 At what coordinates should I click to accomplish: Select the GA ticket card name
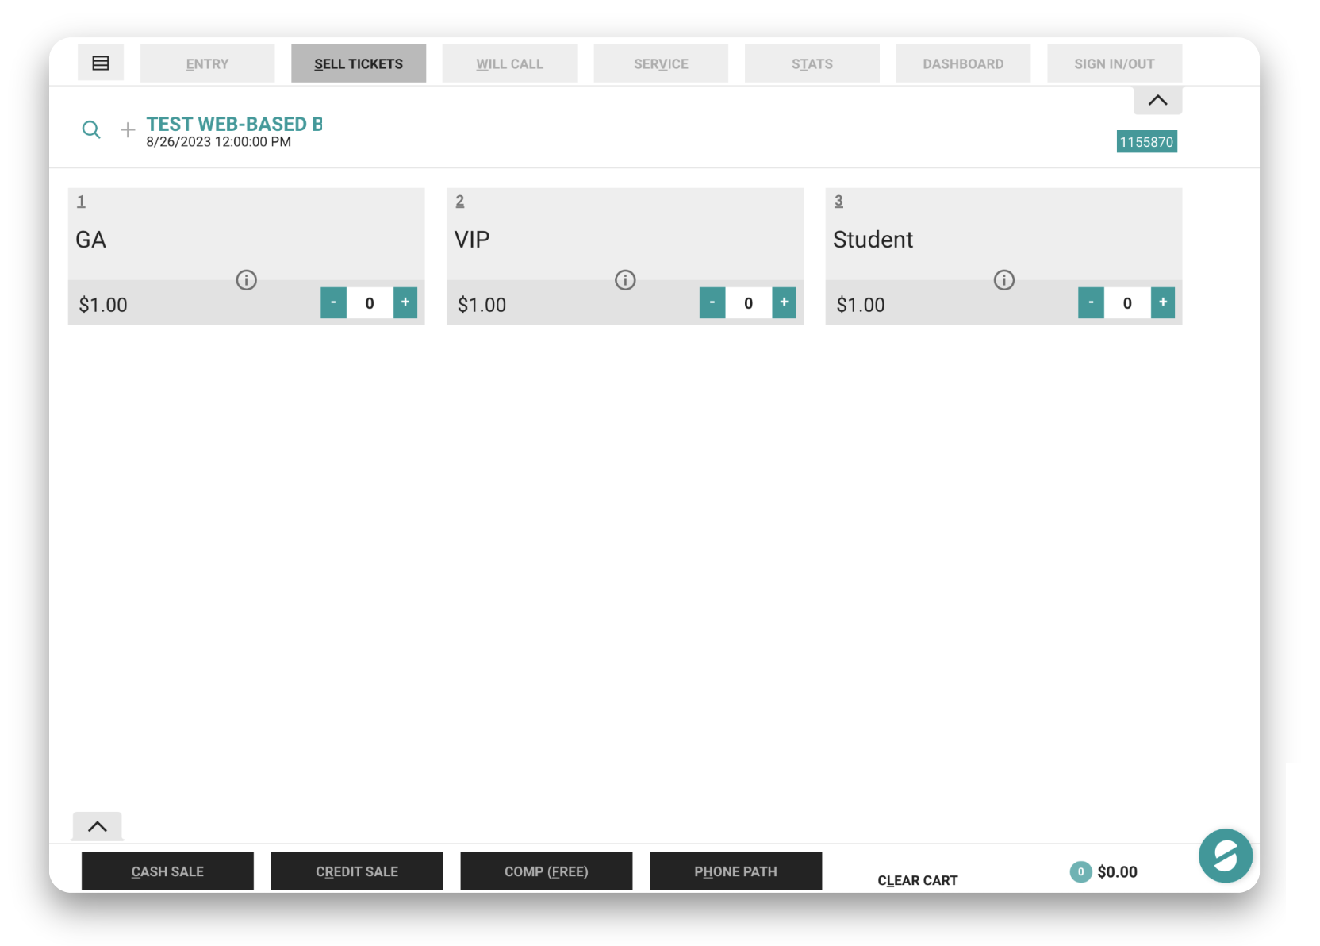click(91, 240)
